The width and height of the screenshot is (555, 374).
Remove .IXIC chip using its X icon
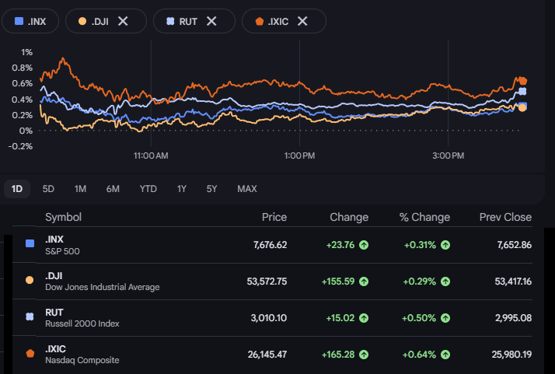pos(302,21)
